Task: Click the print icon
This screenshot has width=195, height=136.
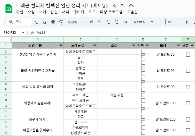Action: pyautogui.click(x=53, y=22)
